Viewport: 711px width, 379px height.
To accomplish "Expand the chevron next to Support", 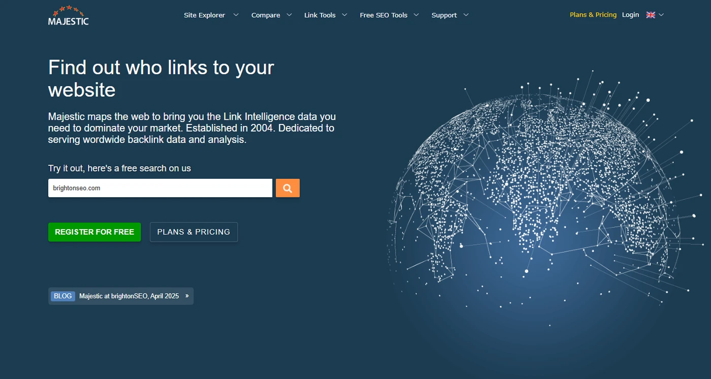I will 466,15.
